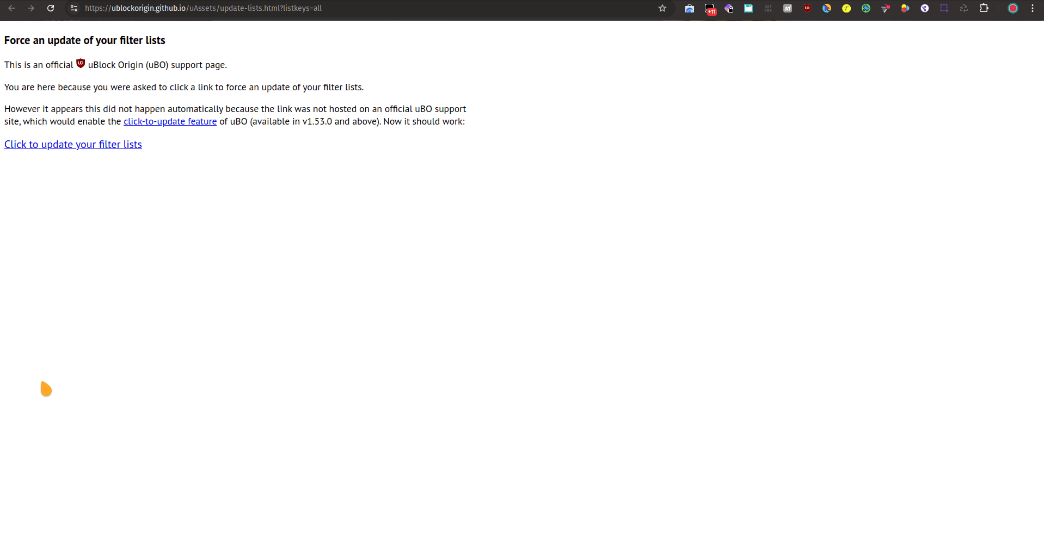Open the GET CRX extension
The width and height of the screenshot is (1044, 539).
click(x=768, y=8)
